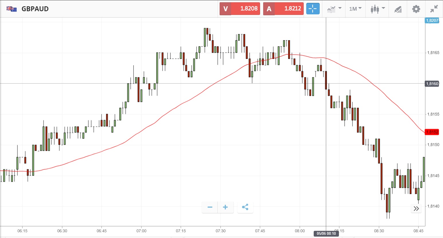Share the chart using the share icon
443x238 pixels.
click(245, 207)
